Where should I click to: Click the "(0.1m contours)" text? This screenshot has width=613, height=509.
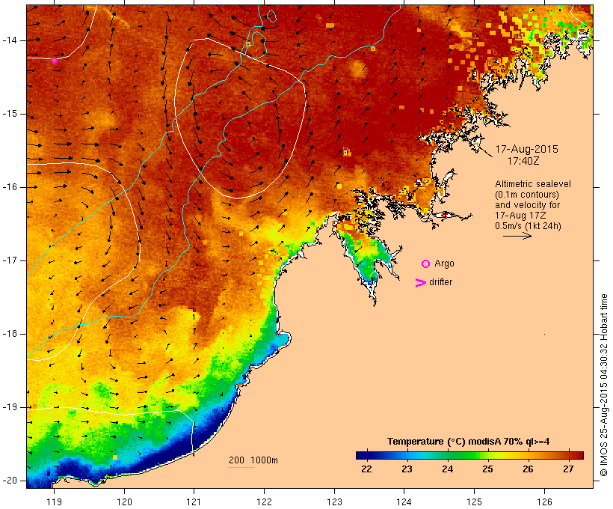click(x=527, y=195)
